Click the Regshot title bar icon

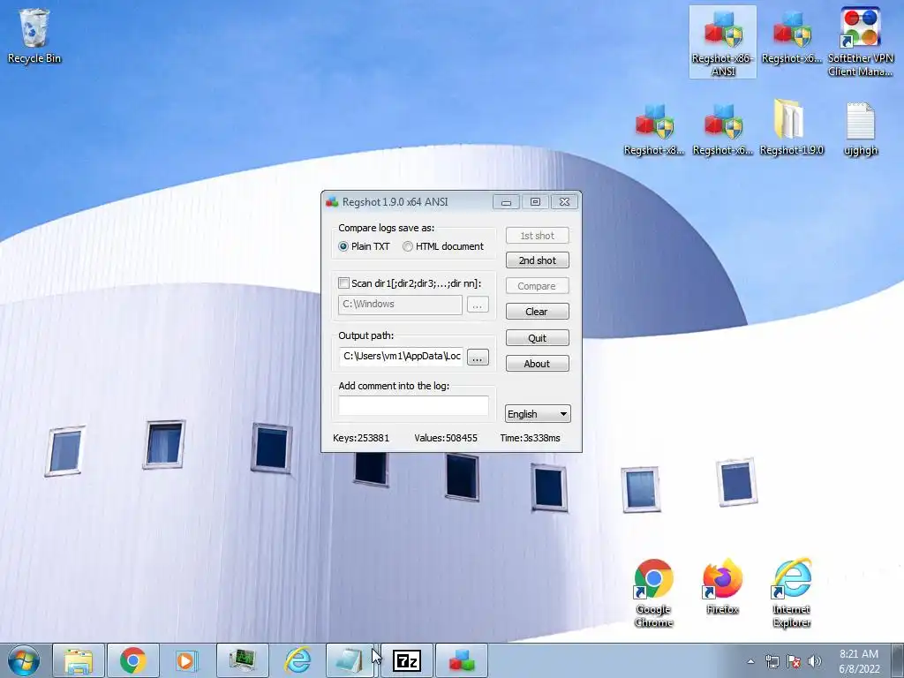tap(332, 202)
